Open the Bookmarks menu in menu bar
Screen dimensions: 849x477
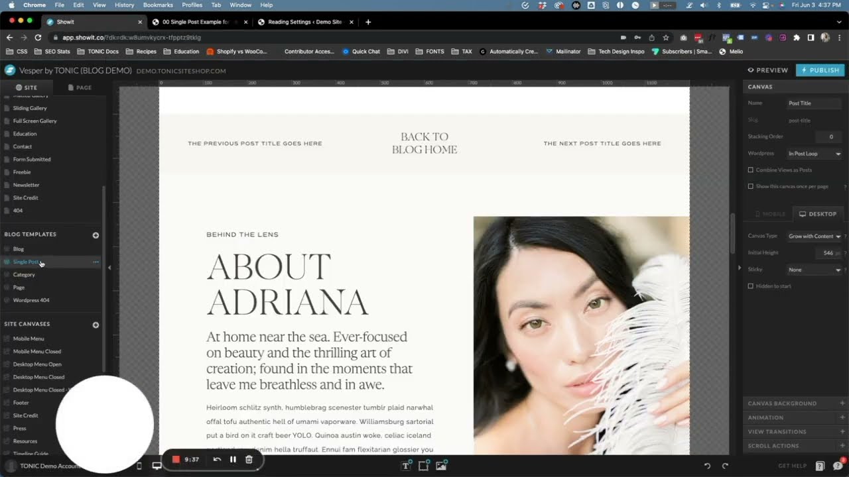(x=158, y=5)
